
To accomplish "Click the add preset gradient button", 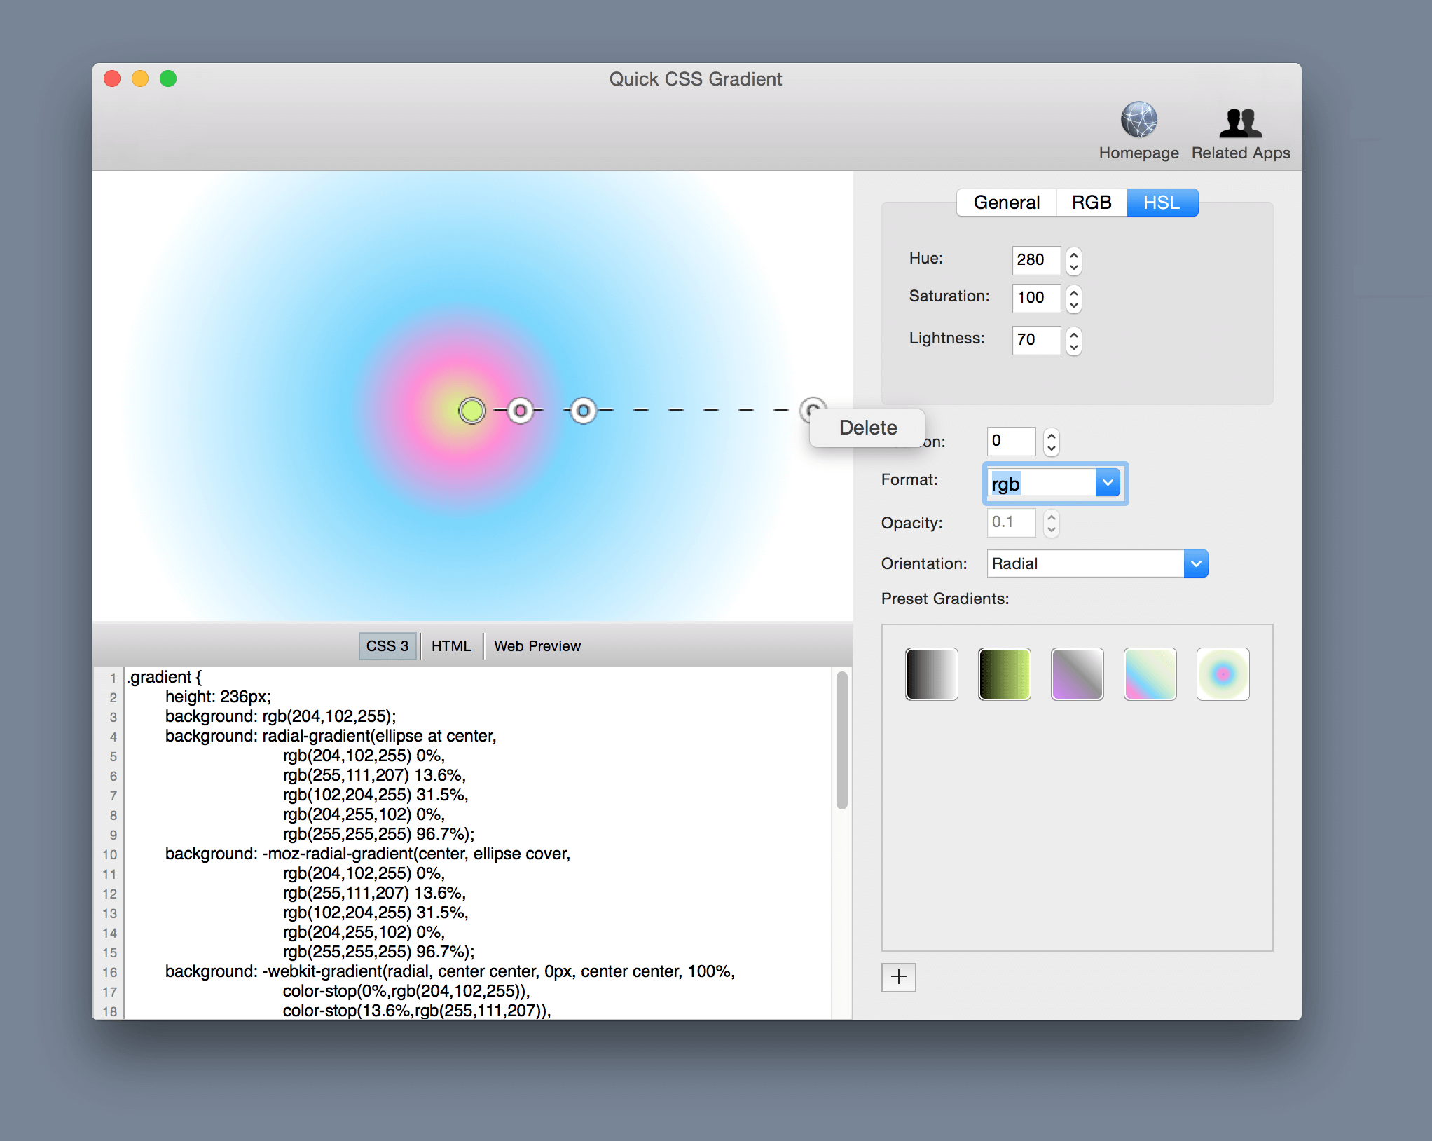I will [x=900, y=976].
